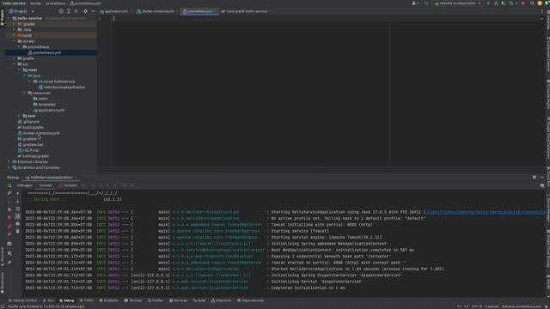Click the Scroll up arrow in console gutter
This screenshot has height=309, width=550.
pos(17,194)
